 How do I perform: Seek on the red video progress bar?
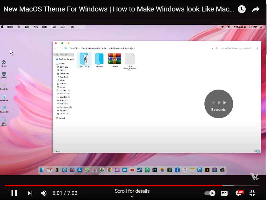[x=132, y=185]
